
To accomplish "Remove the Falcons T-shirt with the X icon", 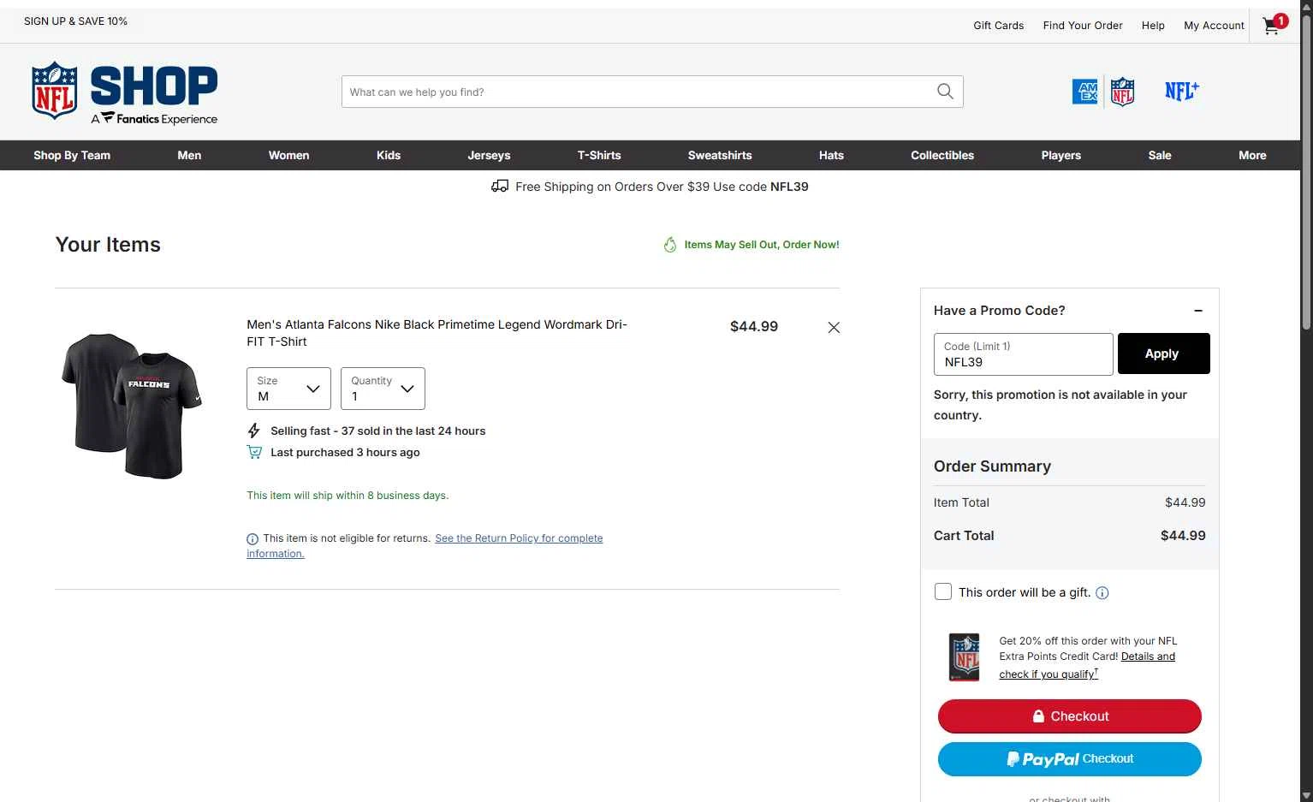I will 834,327.
